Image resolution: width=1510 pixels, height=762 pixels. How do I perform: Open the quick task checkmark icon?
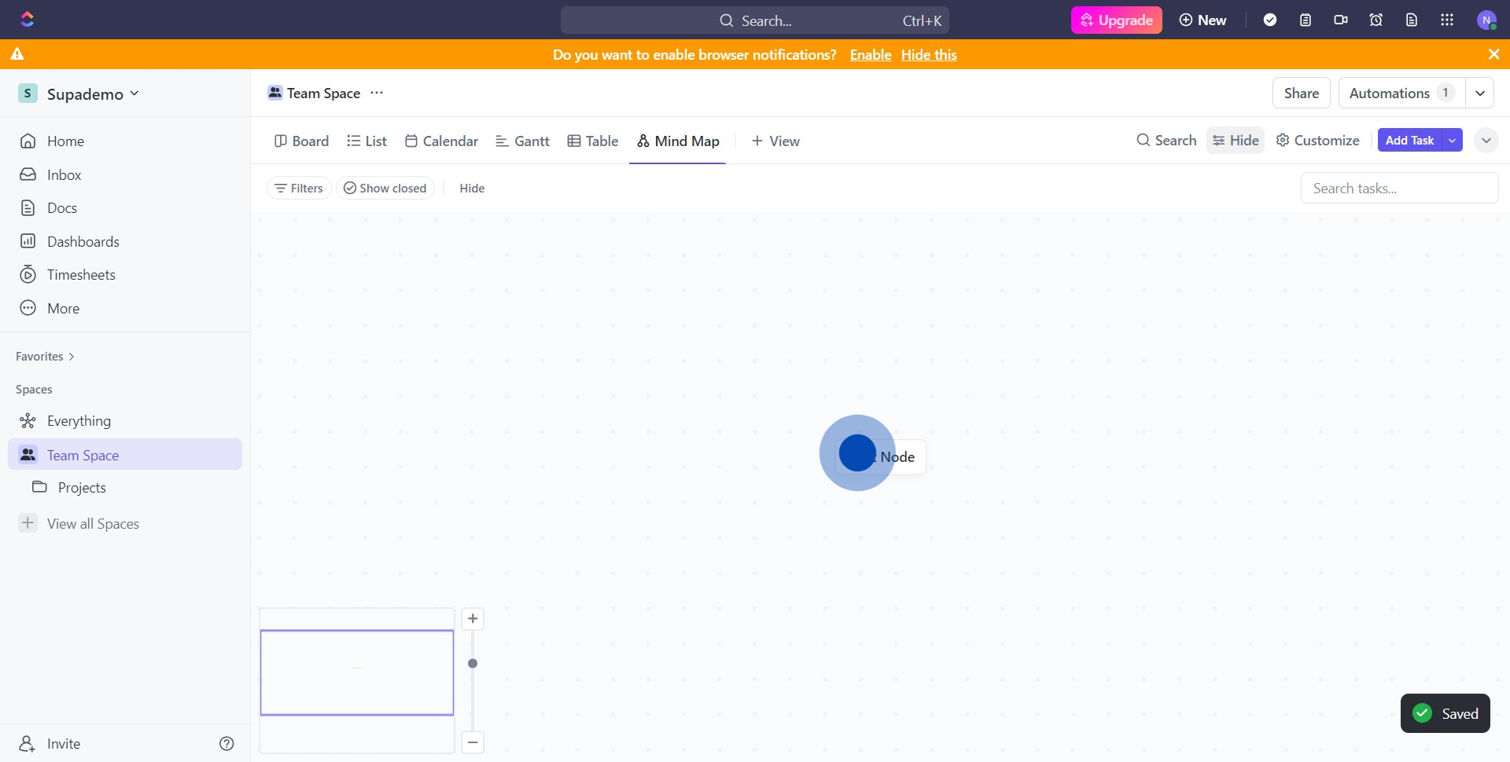click(x=1270, y=20)
